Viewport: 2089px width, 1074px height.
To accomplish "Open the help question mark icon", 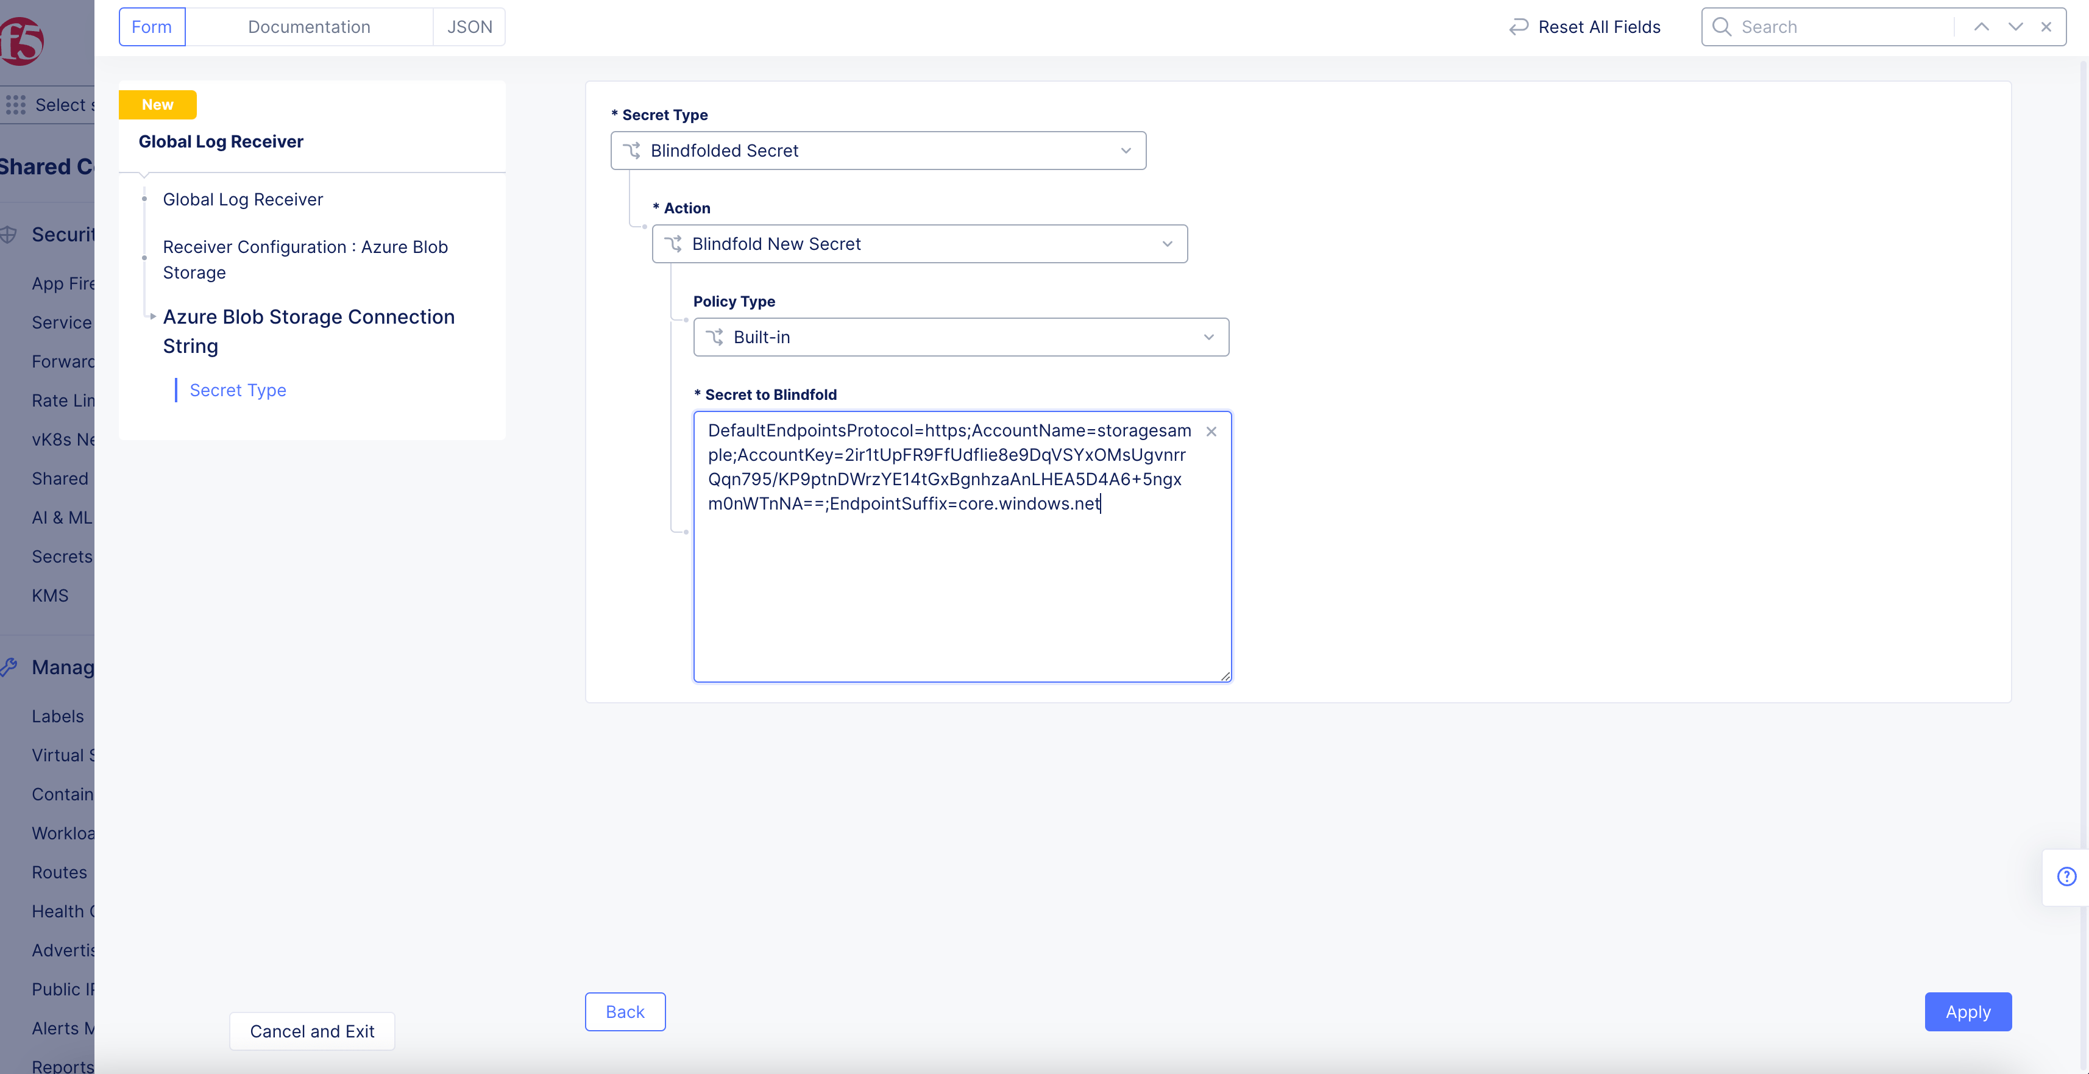I will point(2066,877).
